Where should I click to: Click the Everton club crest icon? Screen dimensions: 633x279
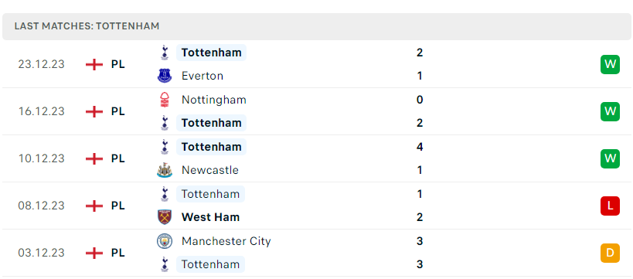pos(165,76)
